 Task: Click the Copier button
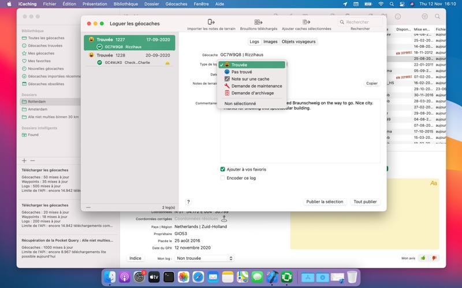tap(371, 84)
